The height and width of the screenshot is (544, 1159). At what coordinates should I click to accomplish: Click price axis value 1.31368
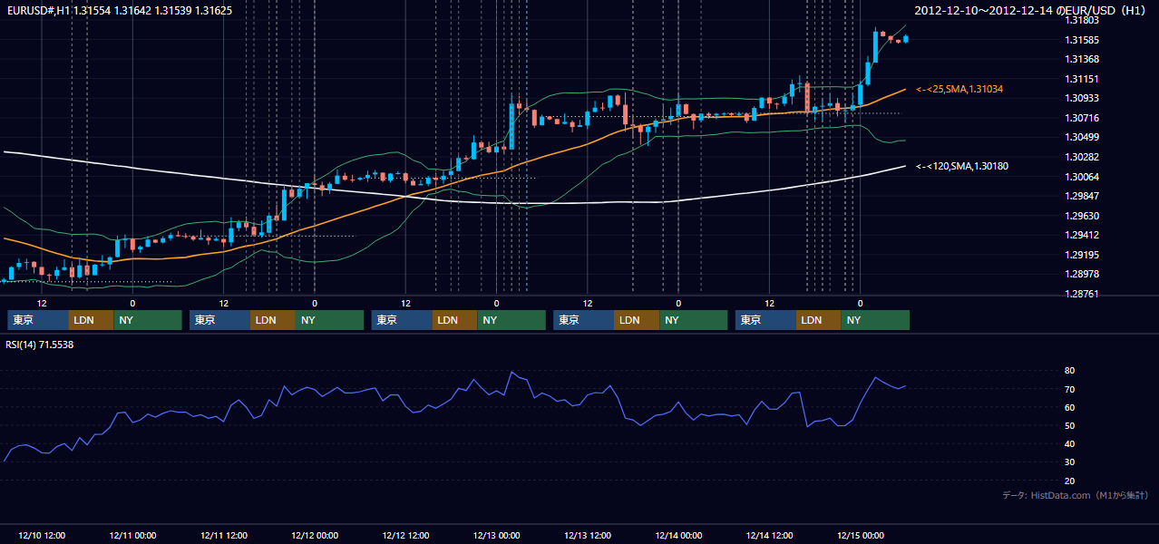click(x=1082, y=60)
